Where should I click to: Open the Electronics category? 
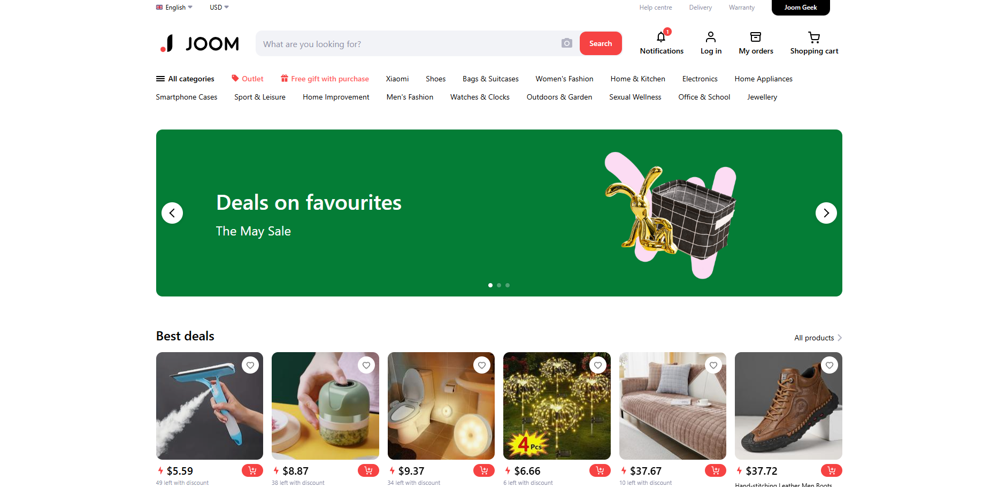(700, 79)
